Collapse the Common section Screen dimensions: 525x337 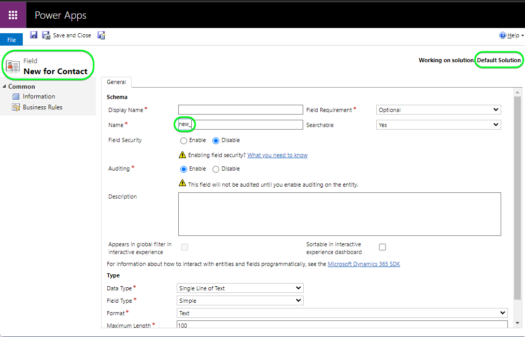coord(4,87)
